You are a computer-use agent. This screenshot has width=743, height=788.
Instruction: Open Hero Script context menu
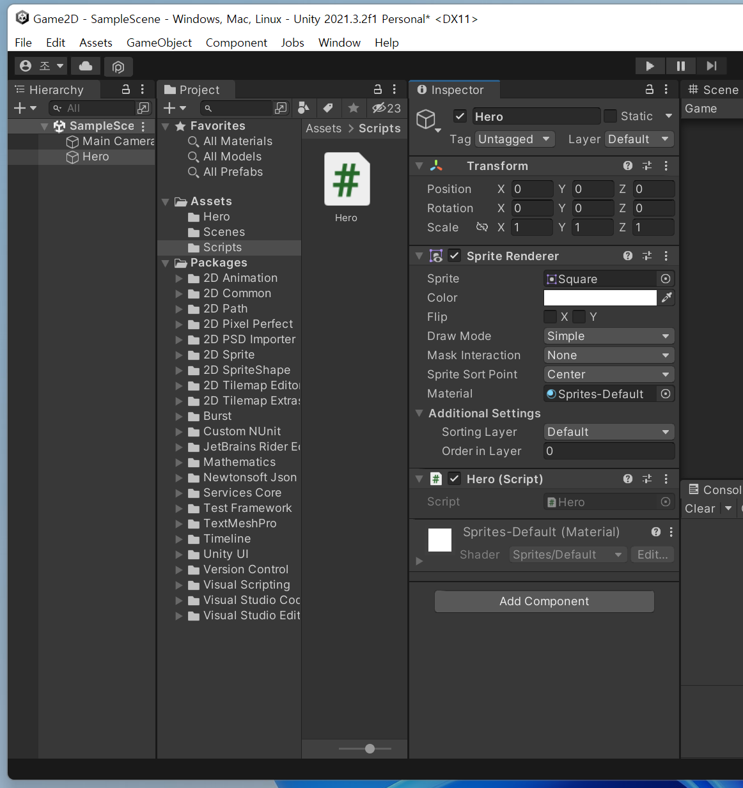click(666, 479)
